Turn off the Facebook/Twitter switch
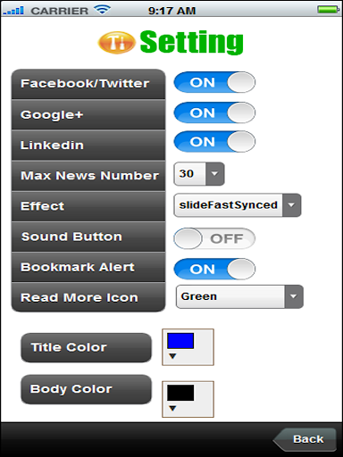Screen dimensions: 343x457 point(214,82)
